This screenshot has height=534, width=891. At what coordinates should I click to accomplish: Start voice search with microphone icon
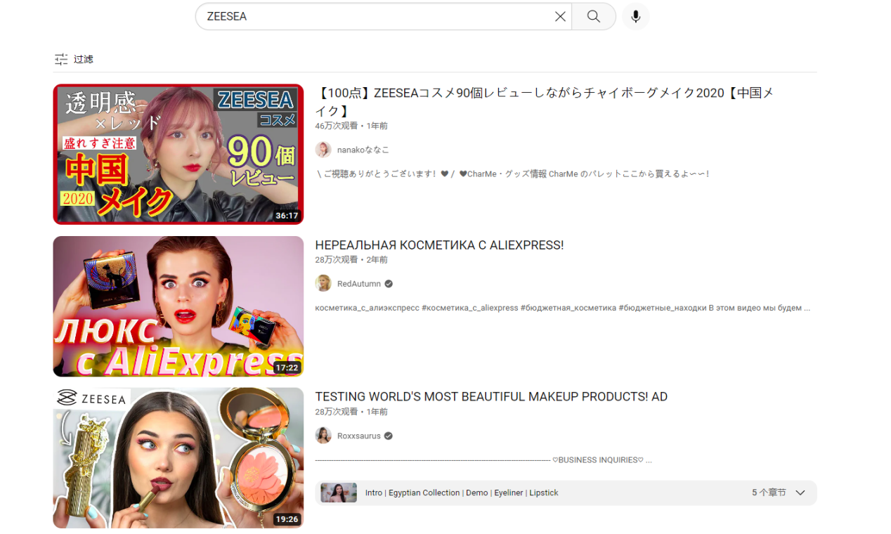(635, 16)
